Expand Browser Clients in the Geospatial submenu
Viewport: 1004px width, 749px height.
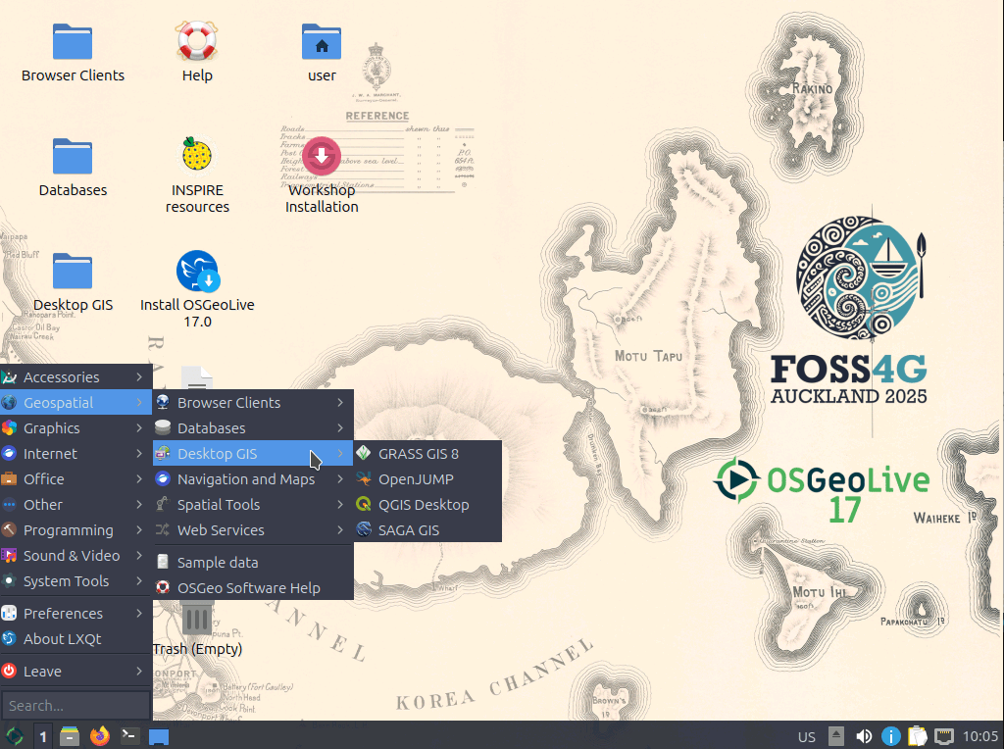click(x=253, y=403)
